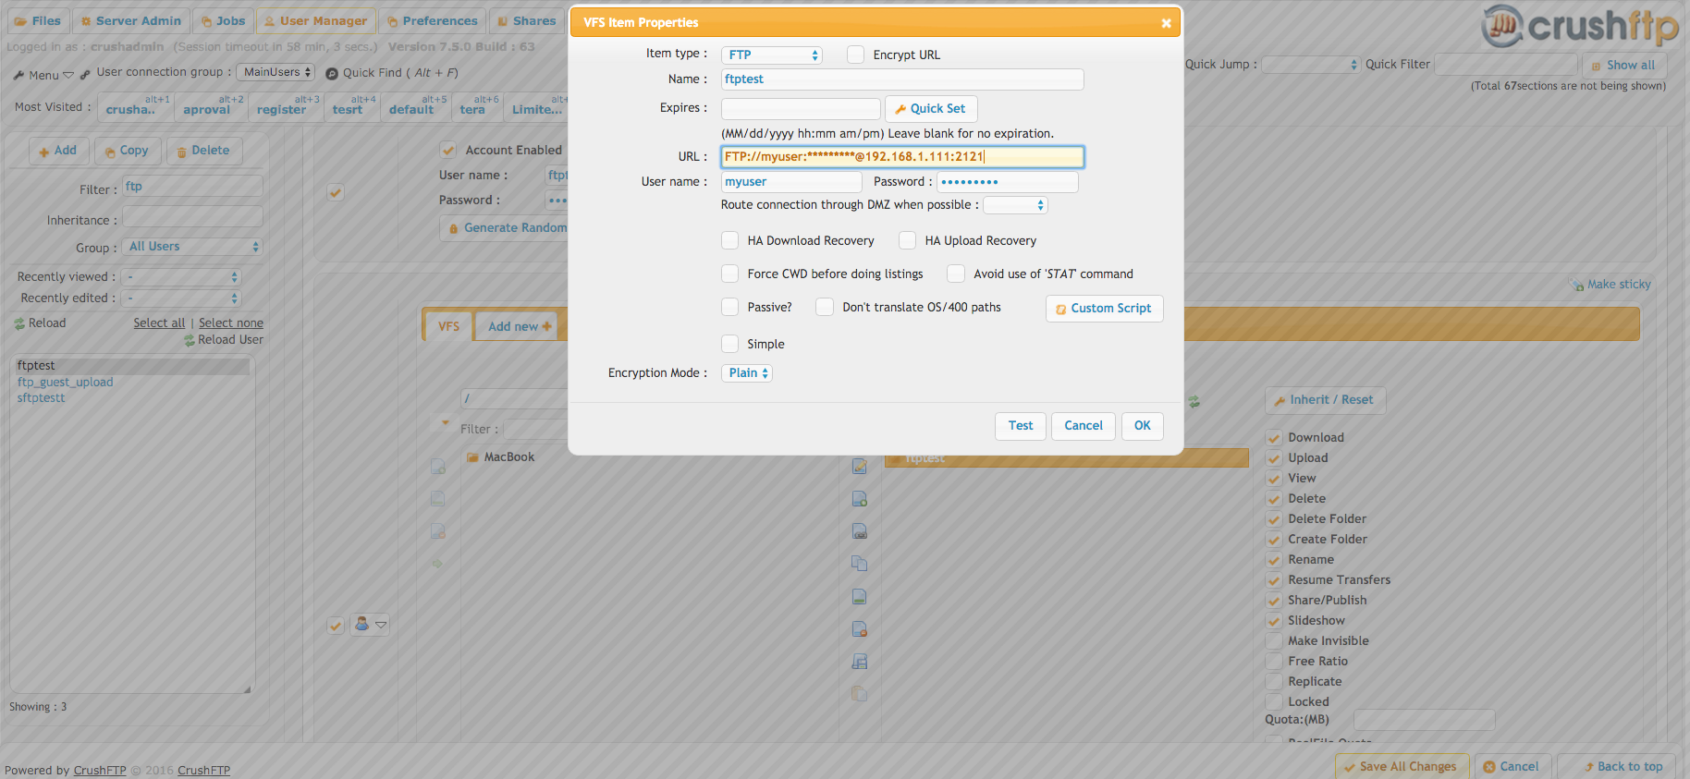Select ftp_guest_upload in the user list

(65, 383)
